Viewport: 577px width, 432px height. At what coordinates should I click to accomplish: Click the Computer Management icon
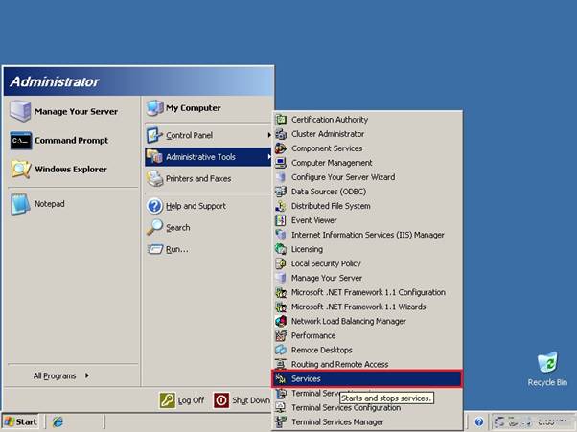click(281, 163)
